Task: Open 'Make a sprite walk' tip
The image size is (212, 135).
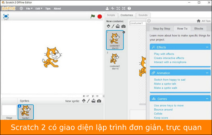Action: tap(166, 88)
